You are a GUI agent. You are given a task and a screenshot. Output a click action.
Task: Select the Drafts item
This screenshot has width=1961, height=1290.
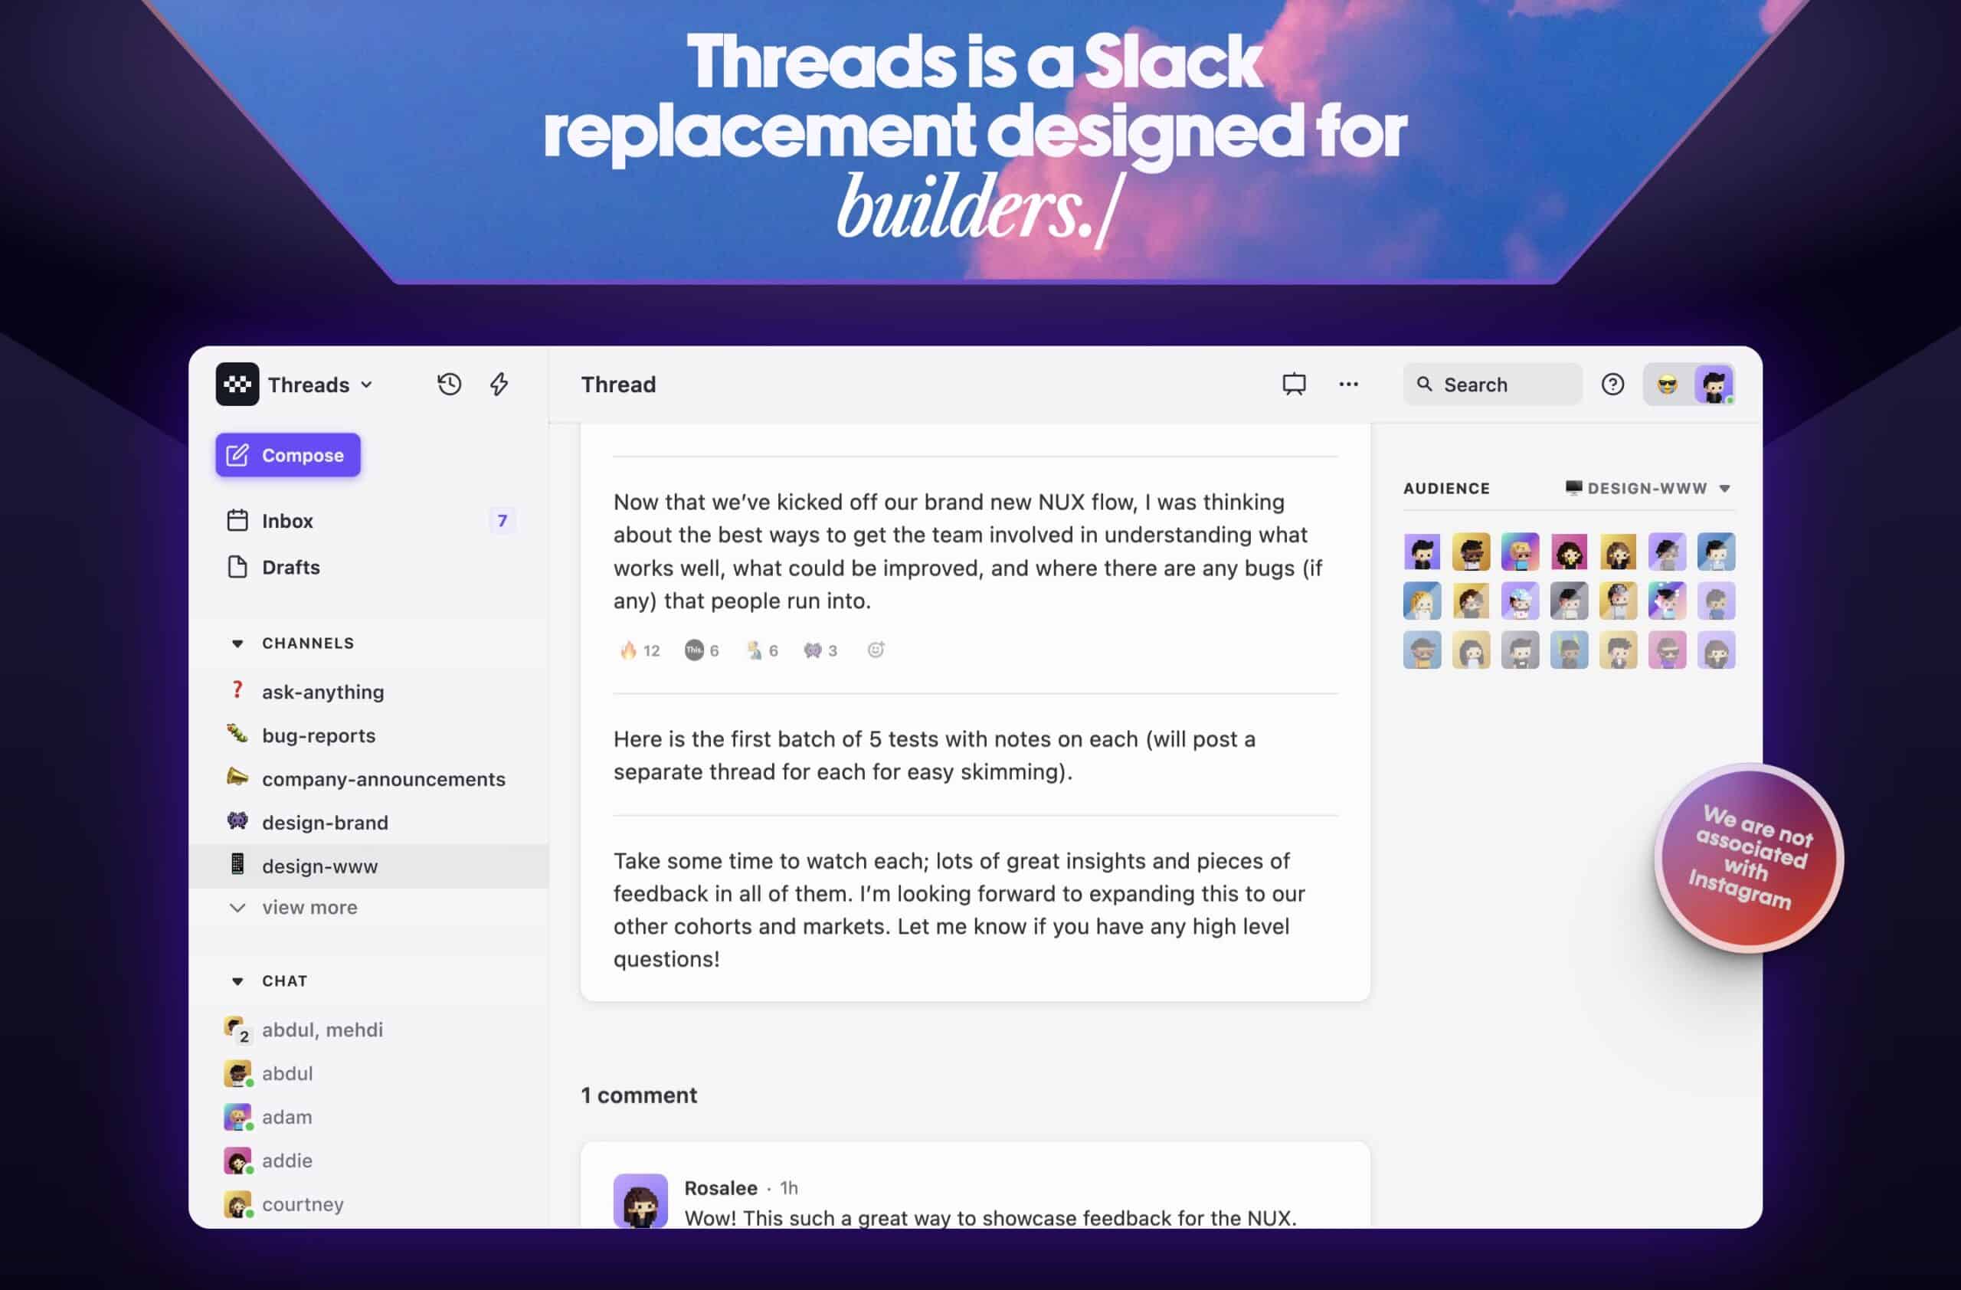coord(290,566)
